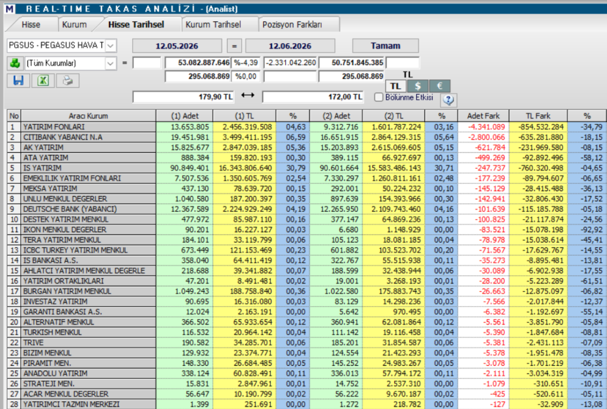Select Hisse Tarihsel tab
Screen dimensions: 607x409
(136, 24)
